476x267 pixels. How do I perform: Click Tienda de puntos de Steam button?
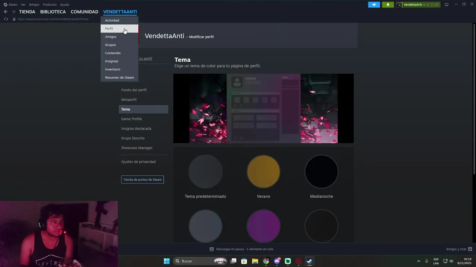(142, 179)
